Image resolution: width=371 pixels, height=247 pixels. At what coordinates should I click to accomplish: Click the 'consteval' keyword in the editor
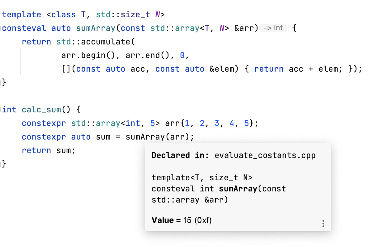(x=24, y=28)
